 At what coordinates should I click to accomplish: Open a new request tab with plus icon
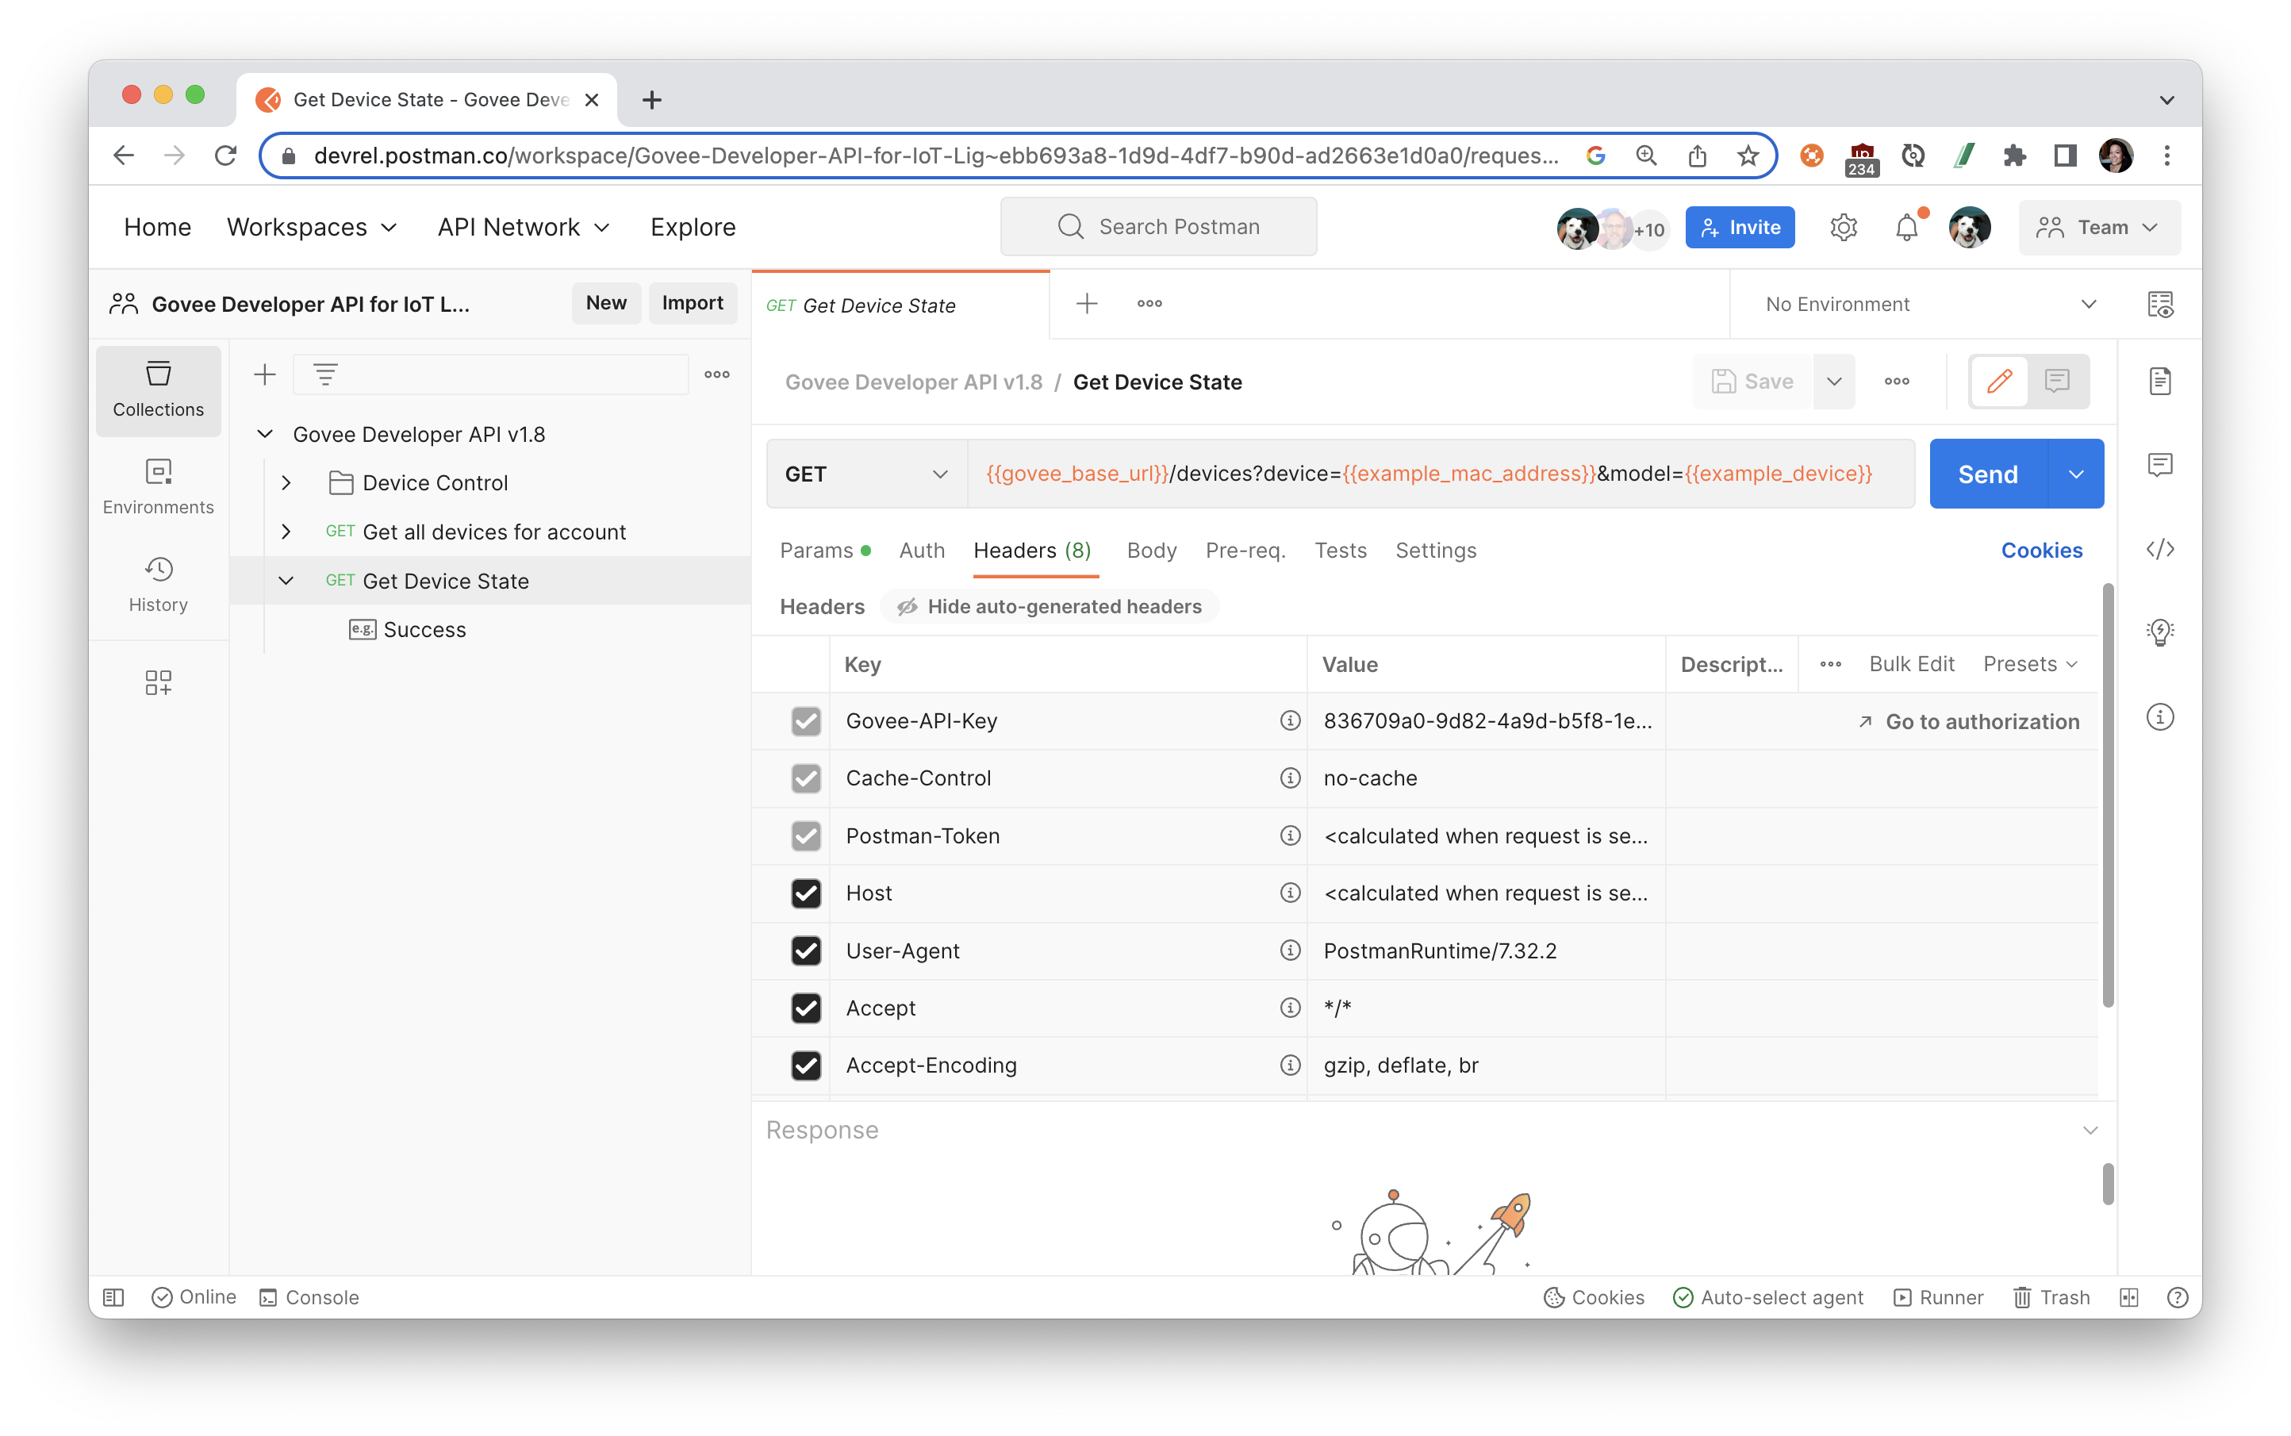pos(1087,304)
